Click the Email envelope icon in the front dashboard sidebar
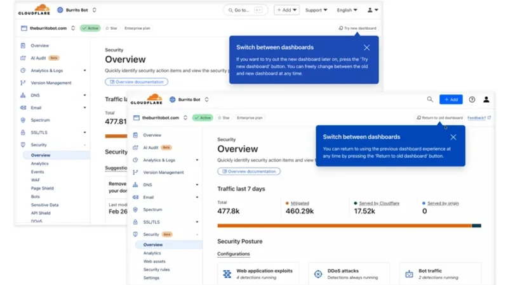Viewport: 508px width, 285px height. [135, 197]
